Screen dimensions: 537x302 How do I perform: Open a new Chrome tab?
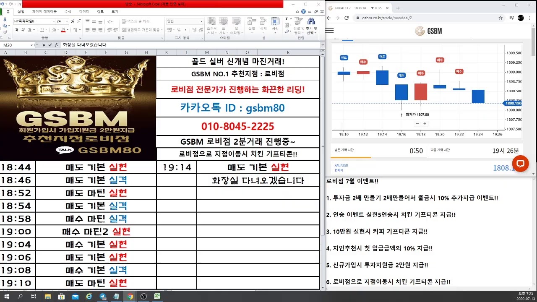pos(398,8)
